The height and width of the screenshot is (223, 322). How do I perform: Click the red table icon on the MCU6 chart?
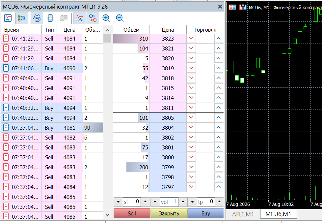232,7
